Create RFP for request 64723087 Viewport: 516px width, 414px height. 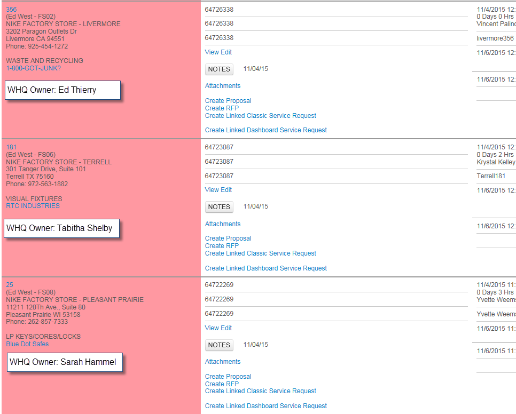pos(222,246)
